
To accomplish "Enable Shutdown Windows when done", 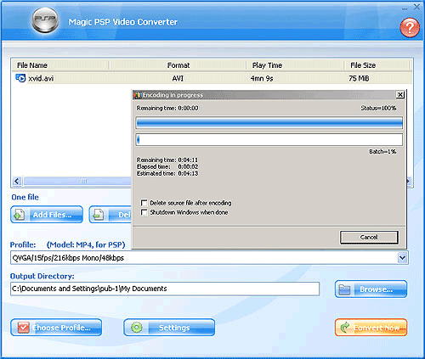I will (x=144, y=212).
